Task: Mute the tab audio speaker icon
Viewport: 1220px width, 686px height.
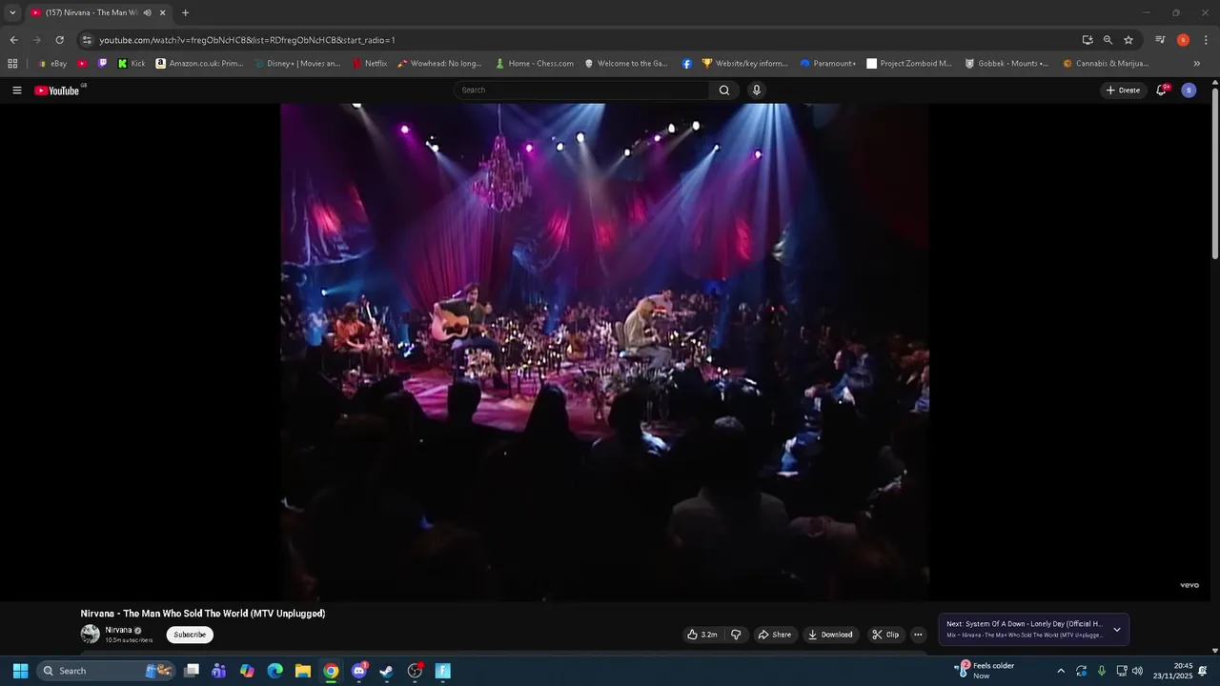Action: point(148,12)
